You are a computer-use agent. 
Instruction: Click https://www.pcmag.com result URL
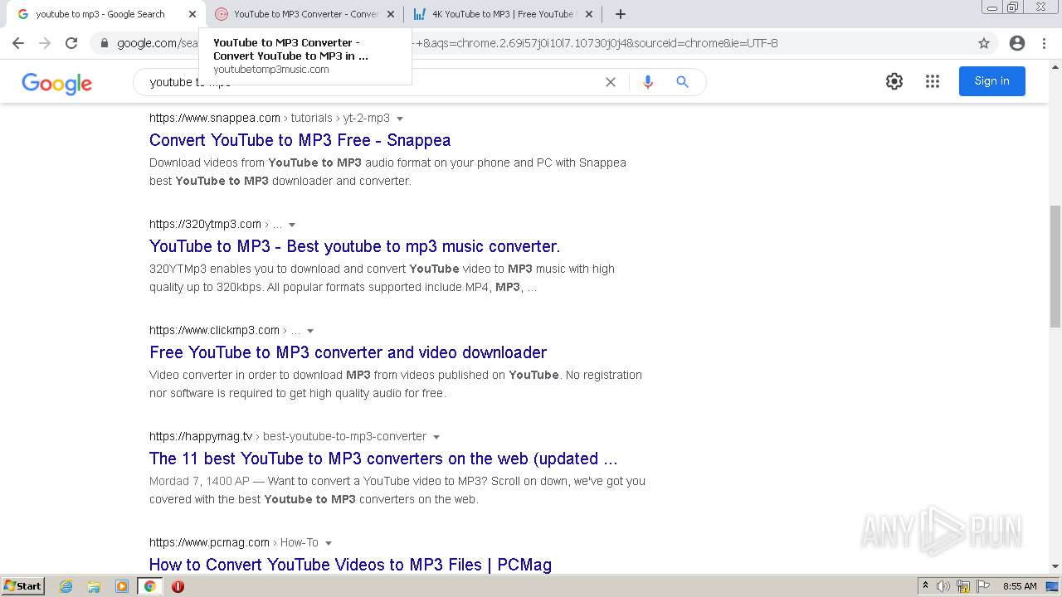click(209, 542)
